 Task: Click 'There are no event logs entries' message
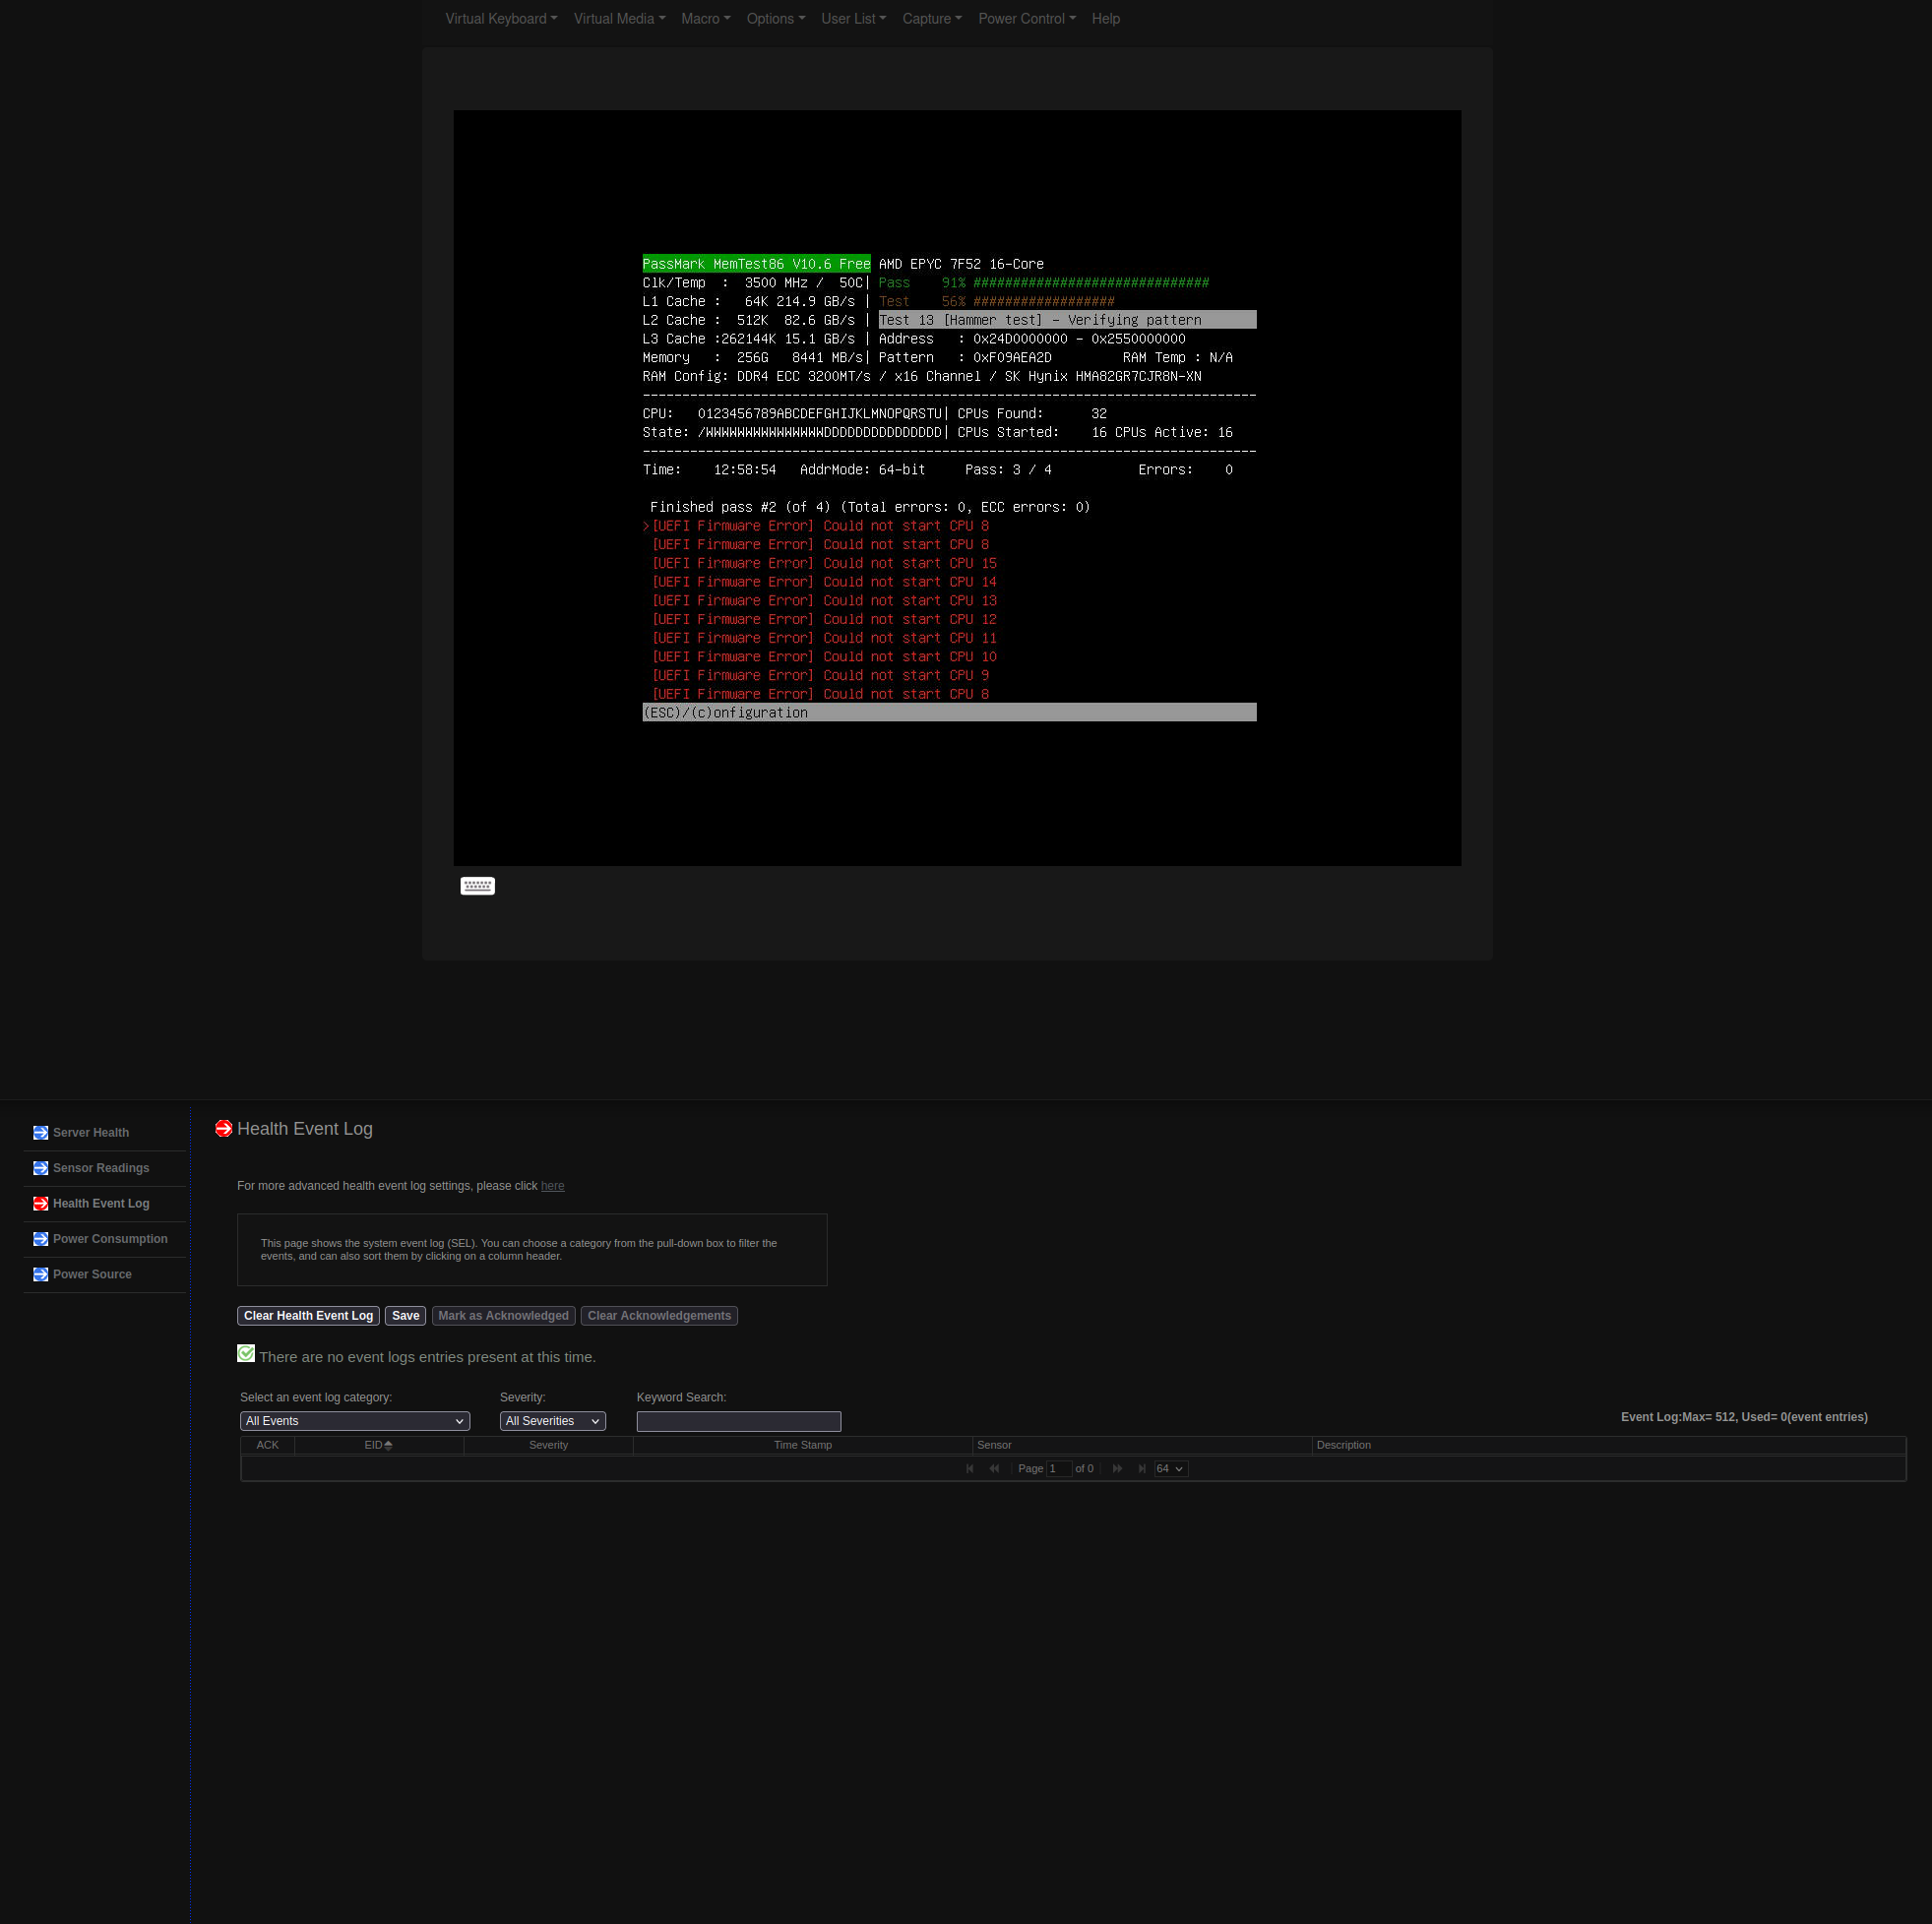click(x=427, y=1358)
